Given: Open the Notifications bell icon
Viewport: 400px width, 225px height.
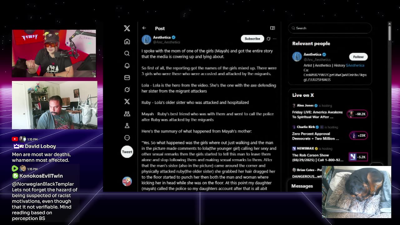Looking at the screenshot, I should [127, 66].
